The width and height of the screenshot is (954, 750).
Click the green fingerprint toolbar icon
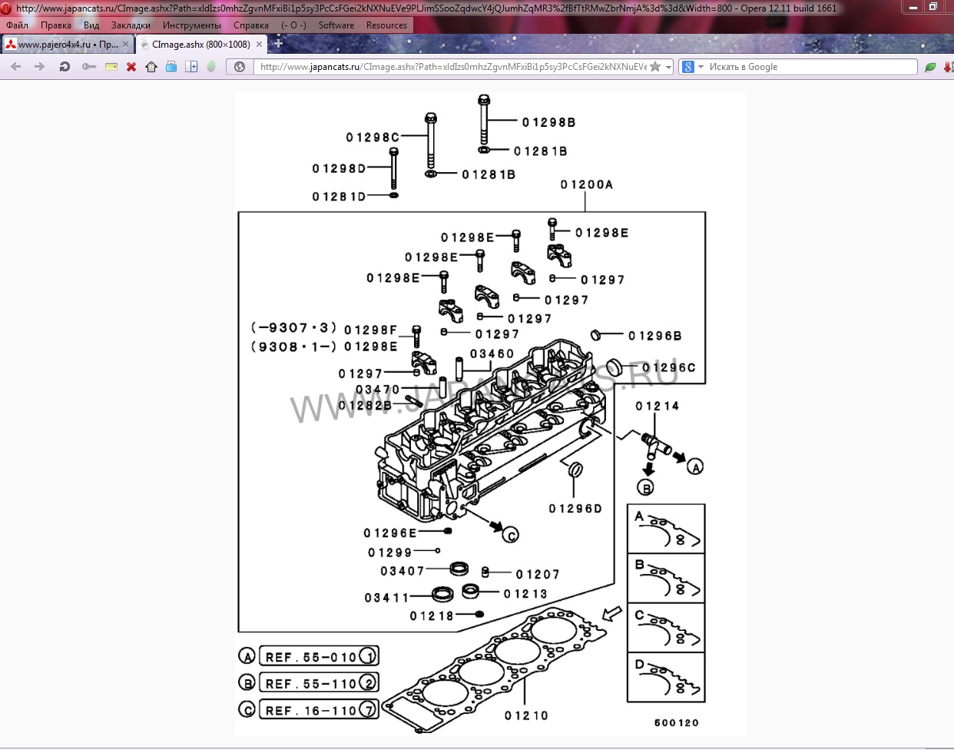tap(211, 67)
